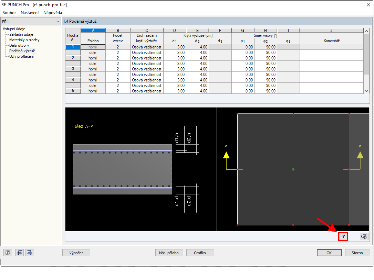Select column B header
374x280 pixels.
tap(118, 31)
